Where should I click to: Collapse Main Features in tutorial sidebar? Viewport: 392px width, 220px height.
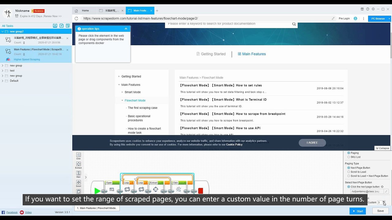pos(119,85)
